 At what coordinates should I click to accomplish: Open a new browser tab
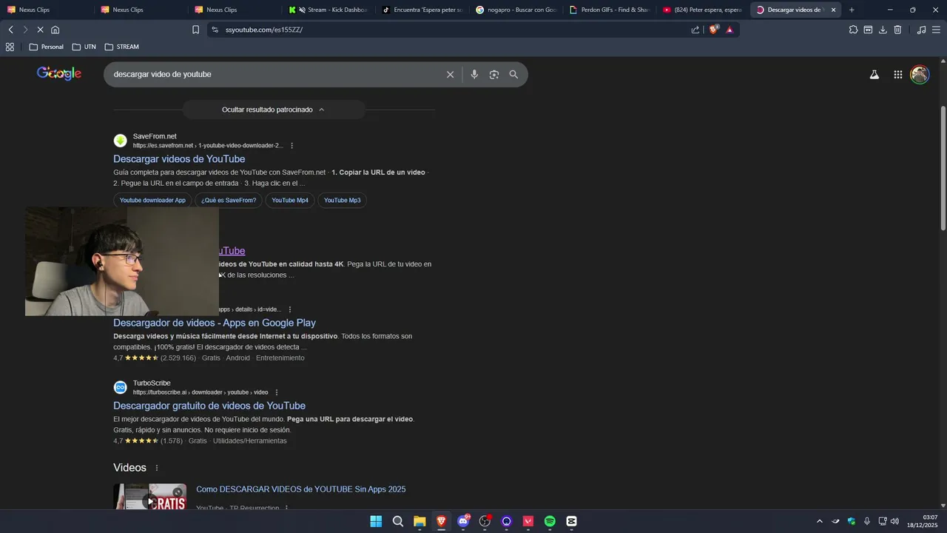[852, 10]
